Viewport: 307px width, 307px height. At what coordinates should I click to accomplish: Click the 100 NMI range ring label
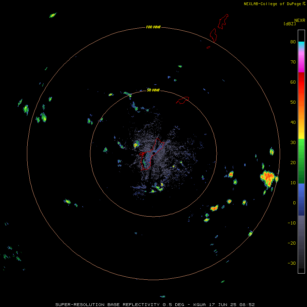[153, 27]
